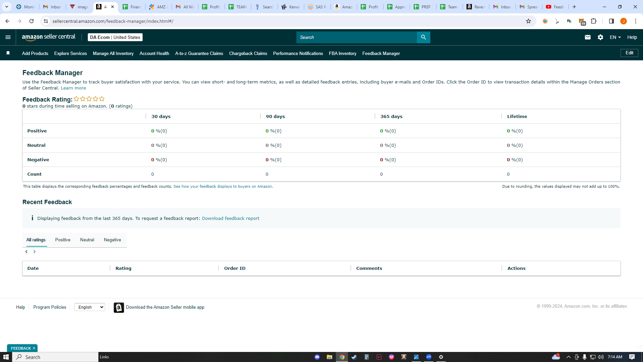
Task: Click the Windows taskbar Search box
Action: 55,357
